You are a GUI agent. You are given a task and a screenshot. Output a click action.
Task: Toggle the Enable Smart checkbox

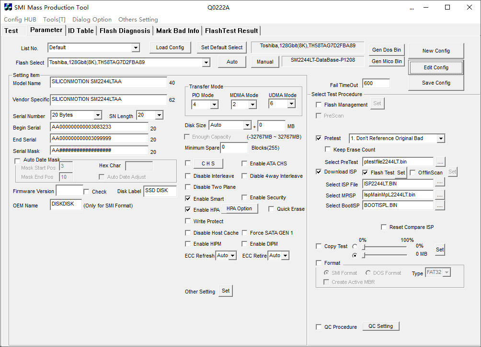(188, 198)
